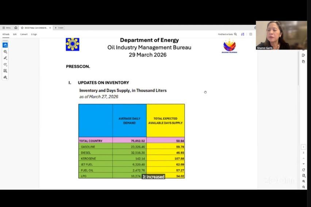Open the AI Assistant icon
This screenshot has height=207, width=311.
coord(243,34)
